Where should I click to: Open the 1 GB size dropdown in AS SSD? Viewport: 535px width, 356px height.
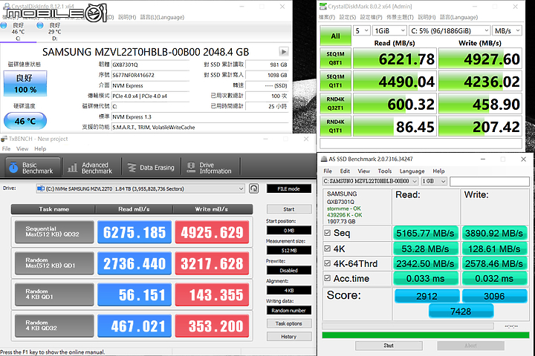tap(434, 181)
